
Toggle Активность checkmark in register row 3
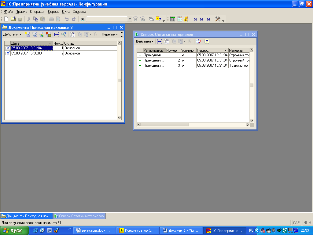(183, 65)
